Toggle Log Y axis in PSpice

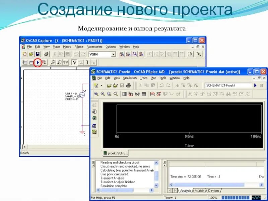(144, 94)
